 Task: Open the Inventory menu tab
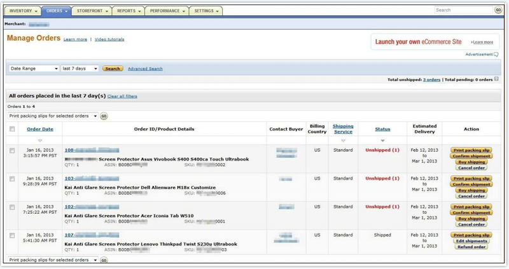click(24, 11)
